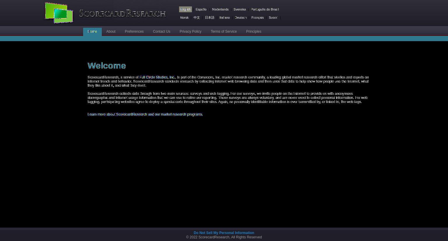Viewport: 448px width, 241px height.
Task: Open the Terms of Service page
Action: (224, 32)
